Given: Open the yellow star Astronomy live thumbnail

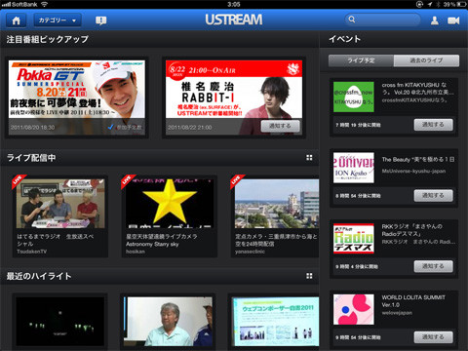Looking at the screenshot, I should click(x=170, y=203).
